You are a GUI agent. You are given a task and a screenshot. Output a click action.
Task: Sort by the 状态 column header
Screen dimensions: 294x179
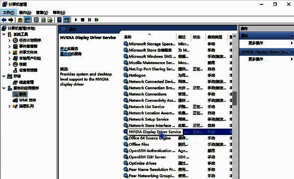(196, 37)
